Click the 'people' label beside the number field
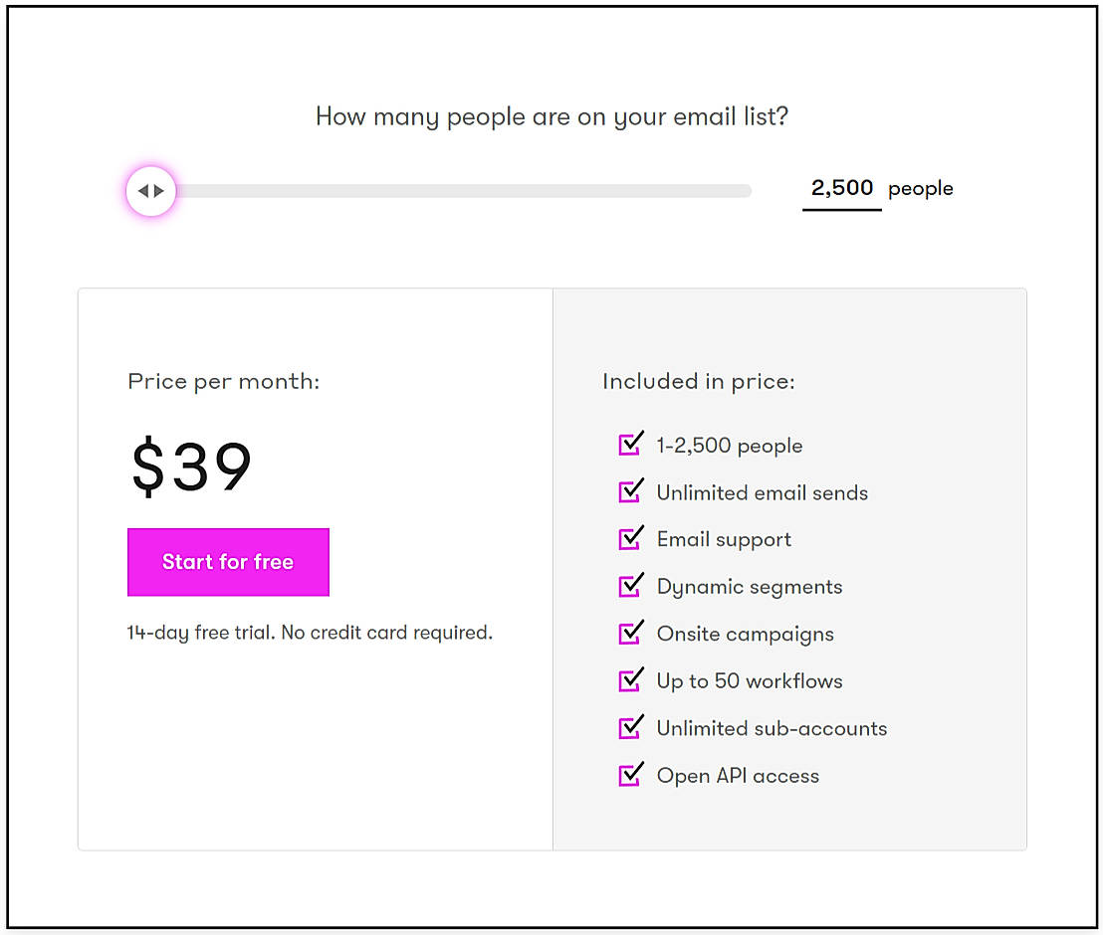The image size is (1103, 935). 920,189
